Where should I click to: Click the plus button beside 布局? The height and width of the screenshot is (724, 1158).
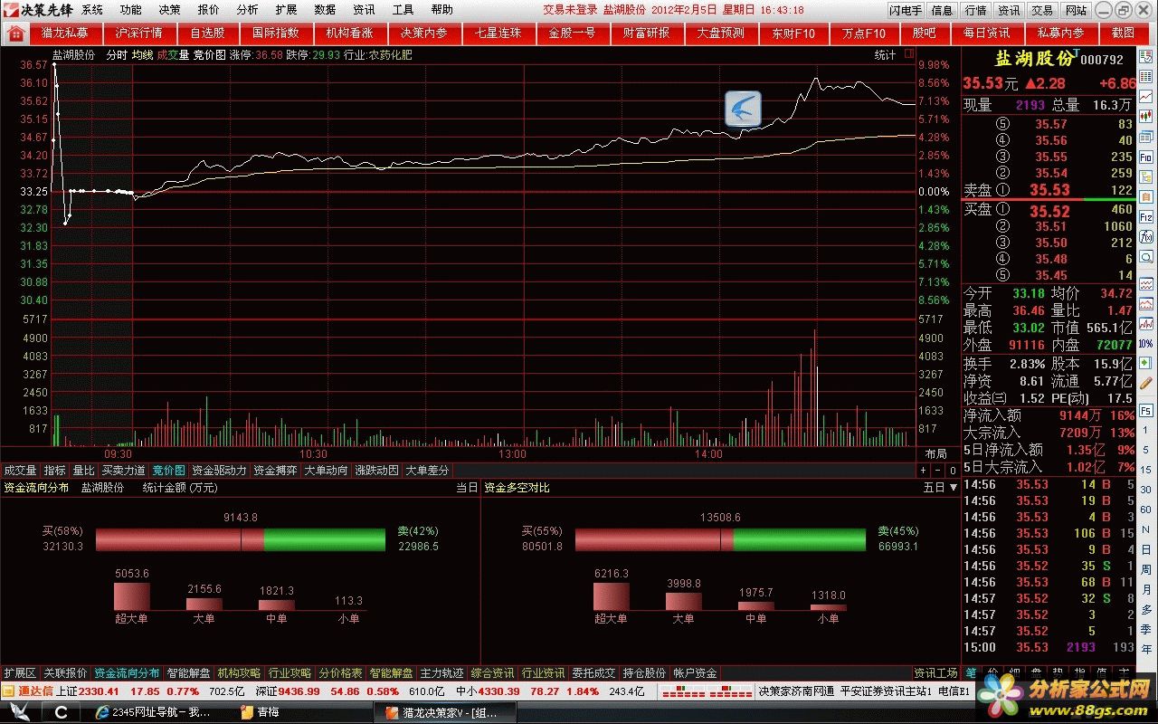pos(923,471)
